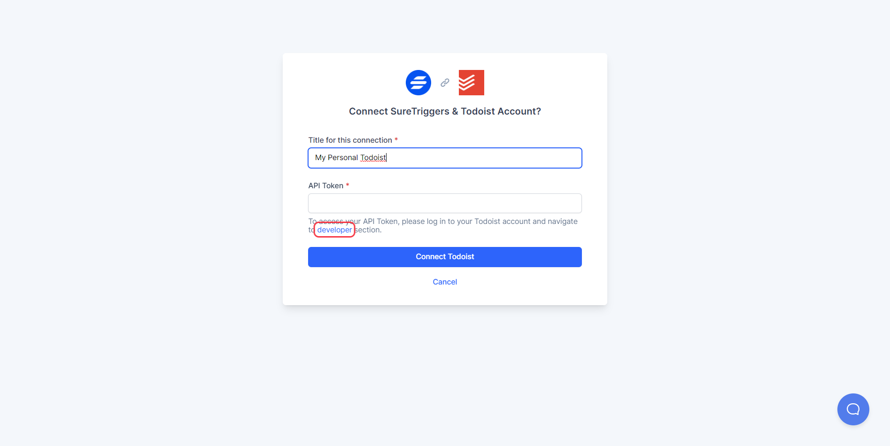The width and height of the screenshot is (890, 446).
Task: Click the Connect SureTriggers heading
Action: pyautogui.click(x=444, y=111)
